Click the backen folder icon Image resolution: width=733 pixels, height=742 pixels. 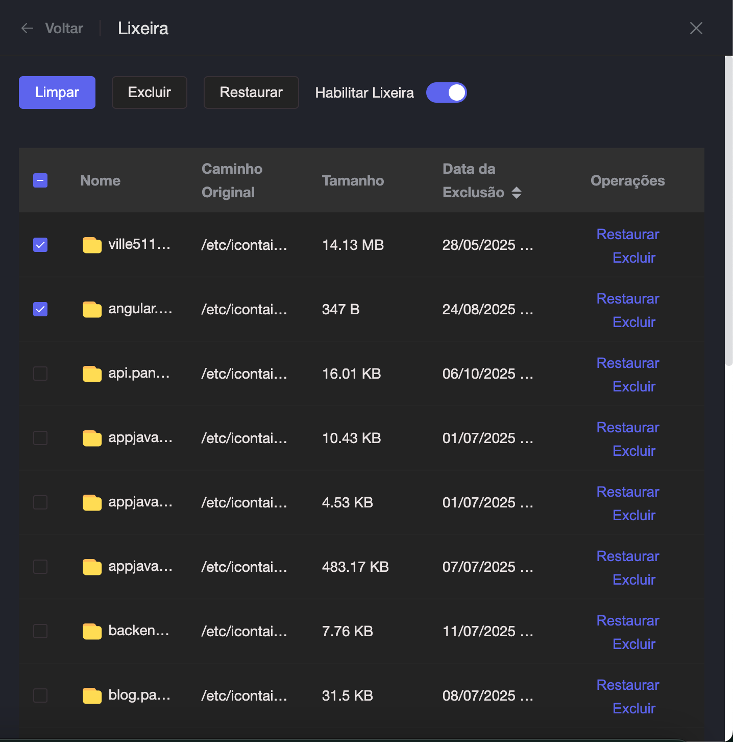(92, 632)
